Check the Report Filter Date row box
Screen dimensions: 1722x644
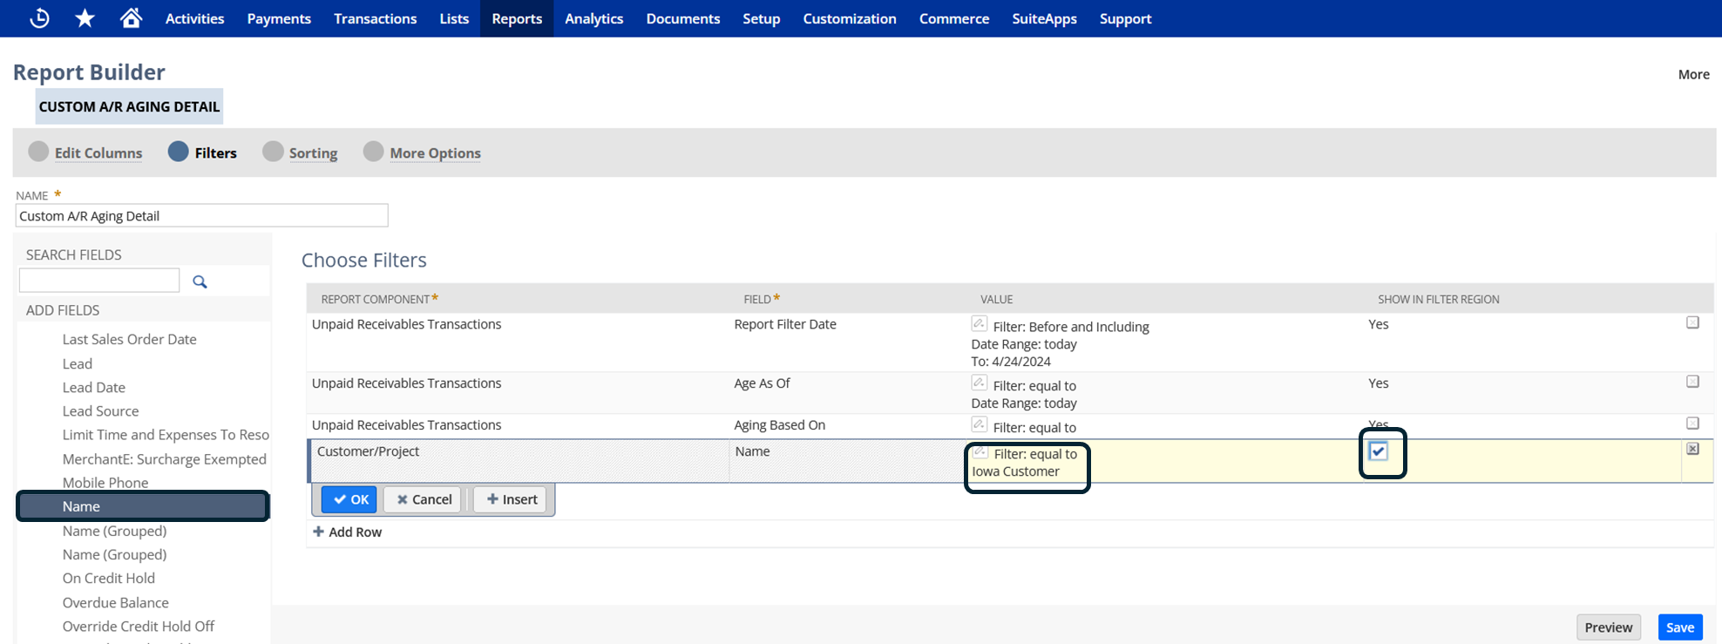tap(1692, 322)
